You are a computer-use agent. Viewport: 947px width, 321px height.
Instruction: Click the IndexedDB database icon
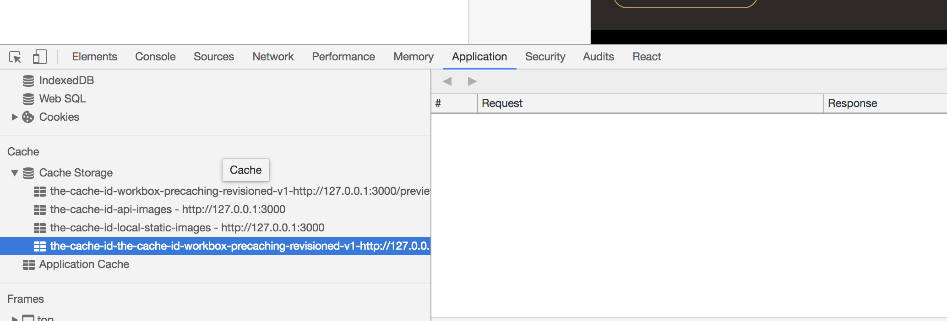(28, 80)
